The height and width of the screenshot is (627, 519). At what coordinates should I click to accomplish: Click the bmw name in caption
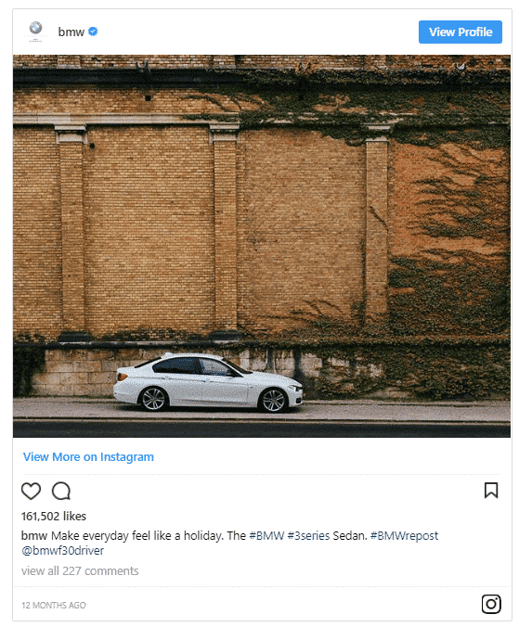pyautogui.click(x=34, y=535)
